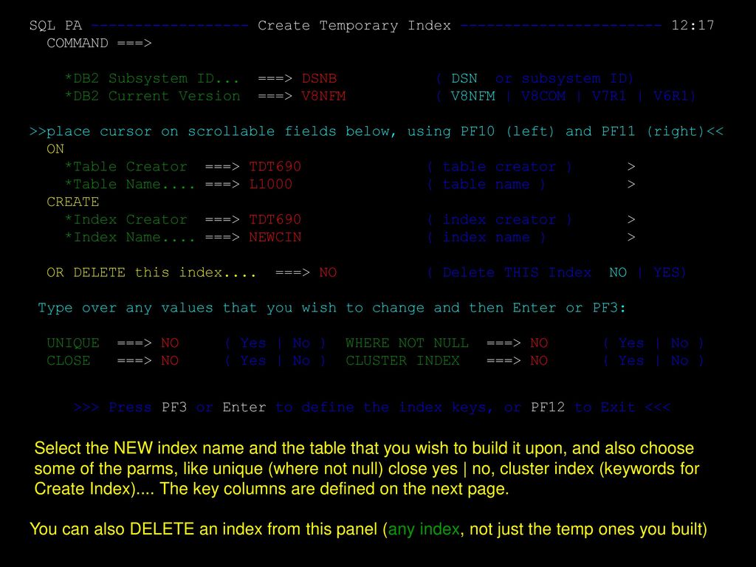Screen dimensions: 756x567
Task: Click the 'WHERE NOT NULL' label
Action: (x=407, y=343)
